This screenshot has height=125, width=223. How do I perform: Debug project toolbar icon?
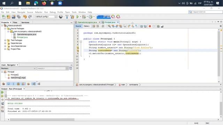(x=84, y=17)
